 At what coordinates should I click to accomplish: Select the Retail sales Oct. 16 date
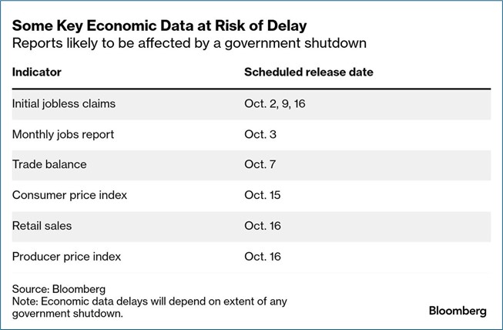click(263, 225)
